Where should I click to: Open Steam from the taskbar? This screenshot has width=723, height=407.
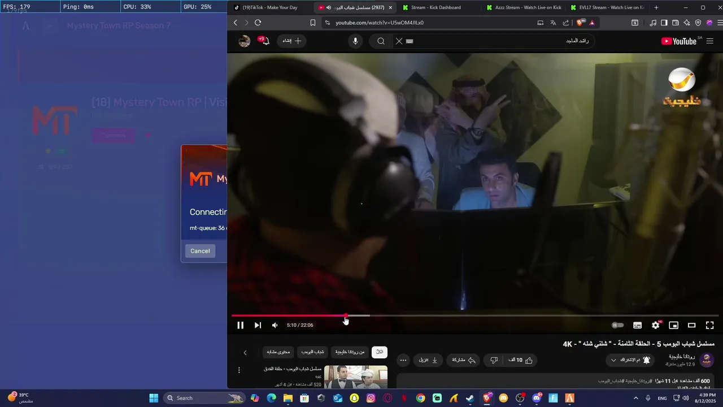pyautogui.click(x=470, y=398)
